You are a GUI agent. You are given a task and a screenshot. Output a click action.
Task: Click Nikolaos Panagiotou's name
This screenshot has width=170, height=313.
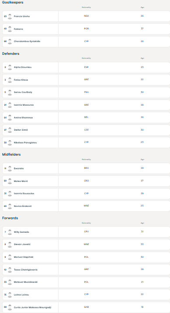click(x=25, y=143)
